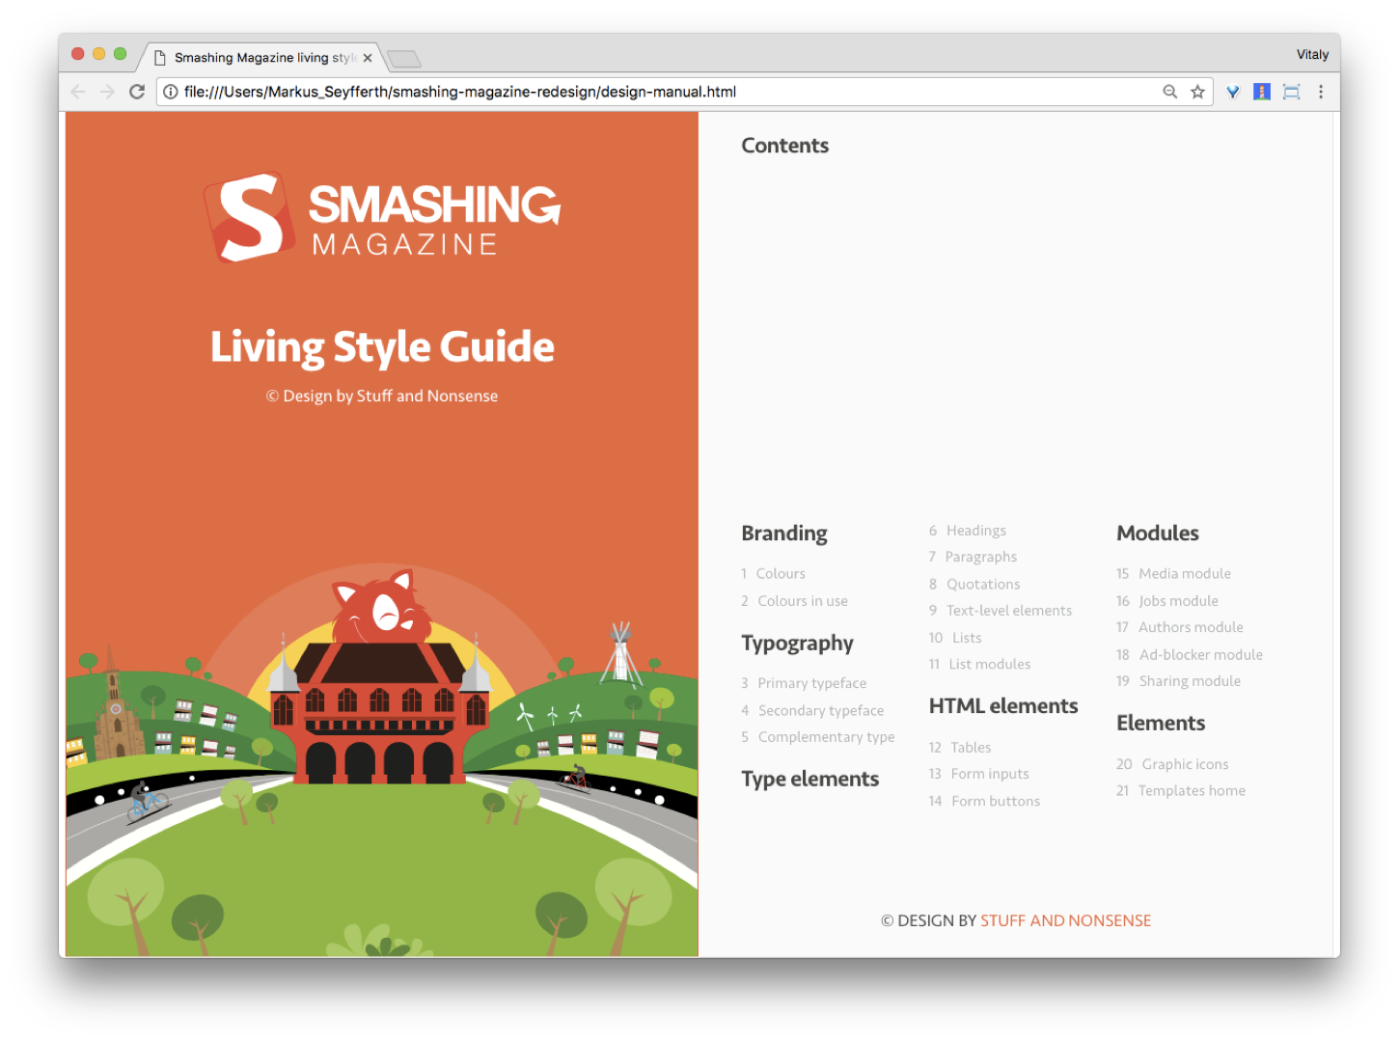Go to the Headings section link
Viewport: 1399px width, 1042px height.
click(975, 531)
